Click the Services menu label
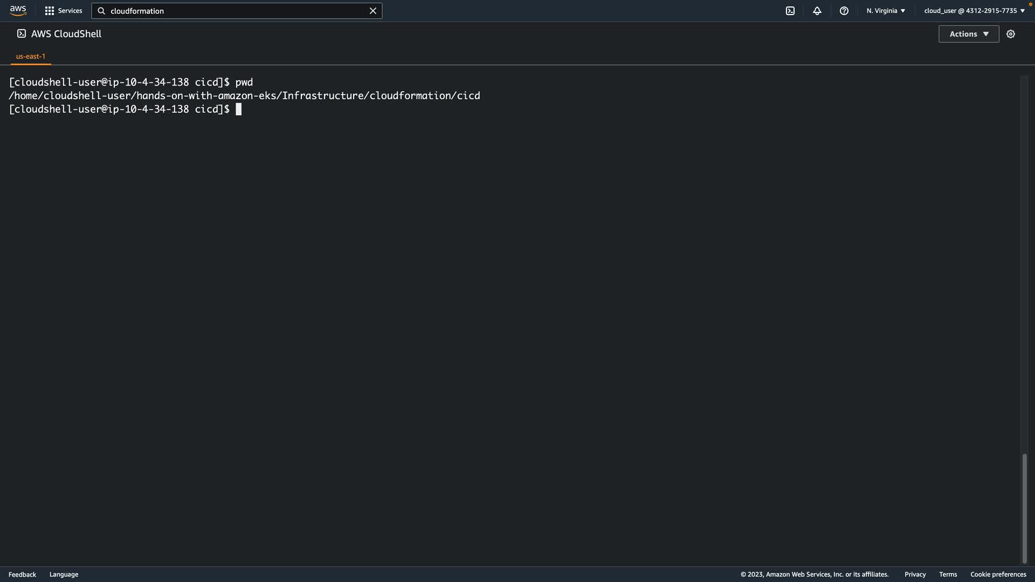The image size is (1035, 582). pyautogui.click(x=70, y=11)
